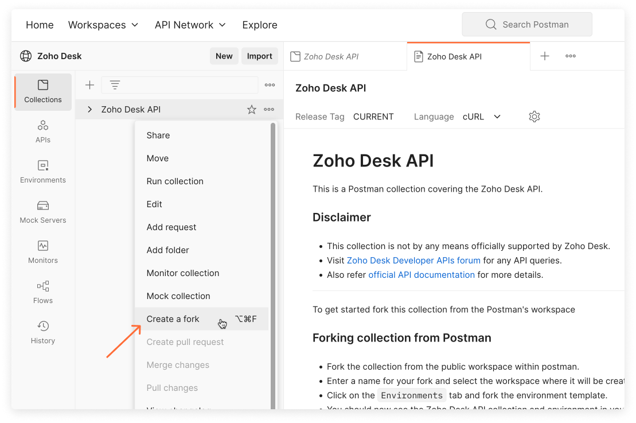Image resolution: width=636 pixels, height=423 pixels.
Task: Open the official API documentation link
Action: [422, 275]
